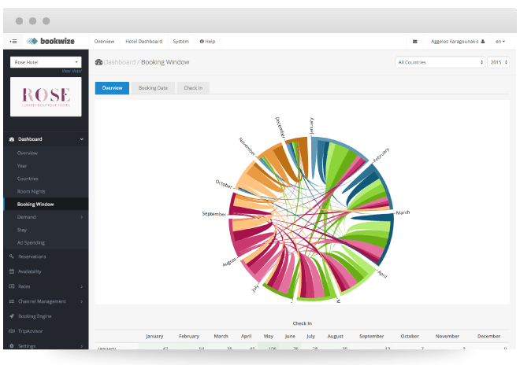520x365 pixels.
Task: Expand the Channel Management submenu arrow
Action: coord(82,301)
